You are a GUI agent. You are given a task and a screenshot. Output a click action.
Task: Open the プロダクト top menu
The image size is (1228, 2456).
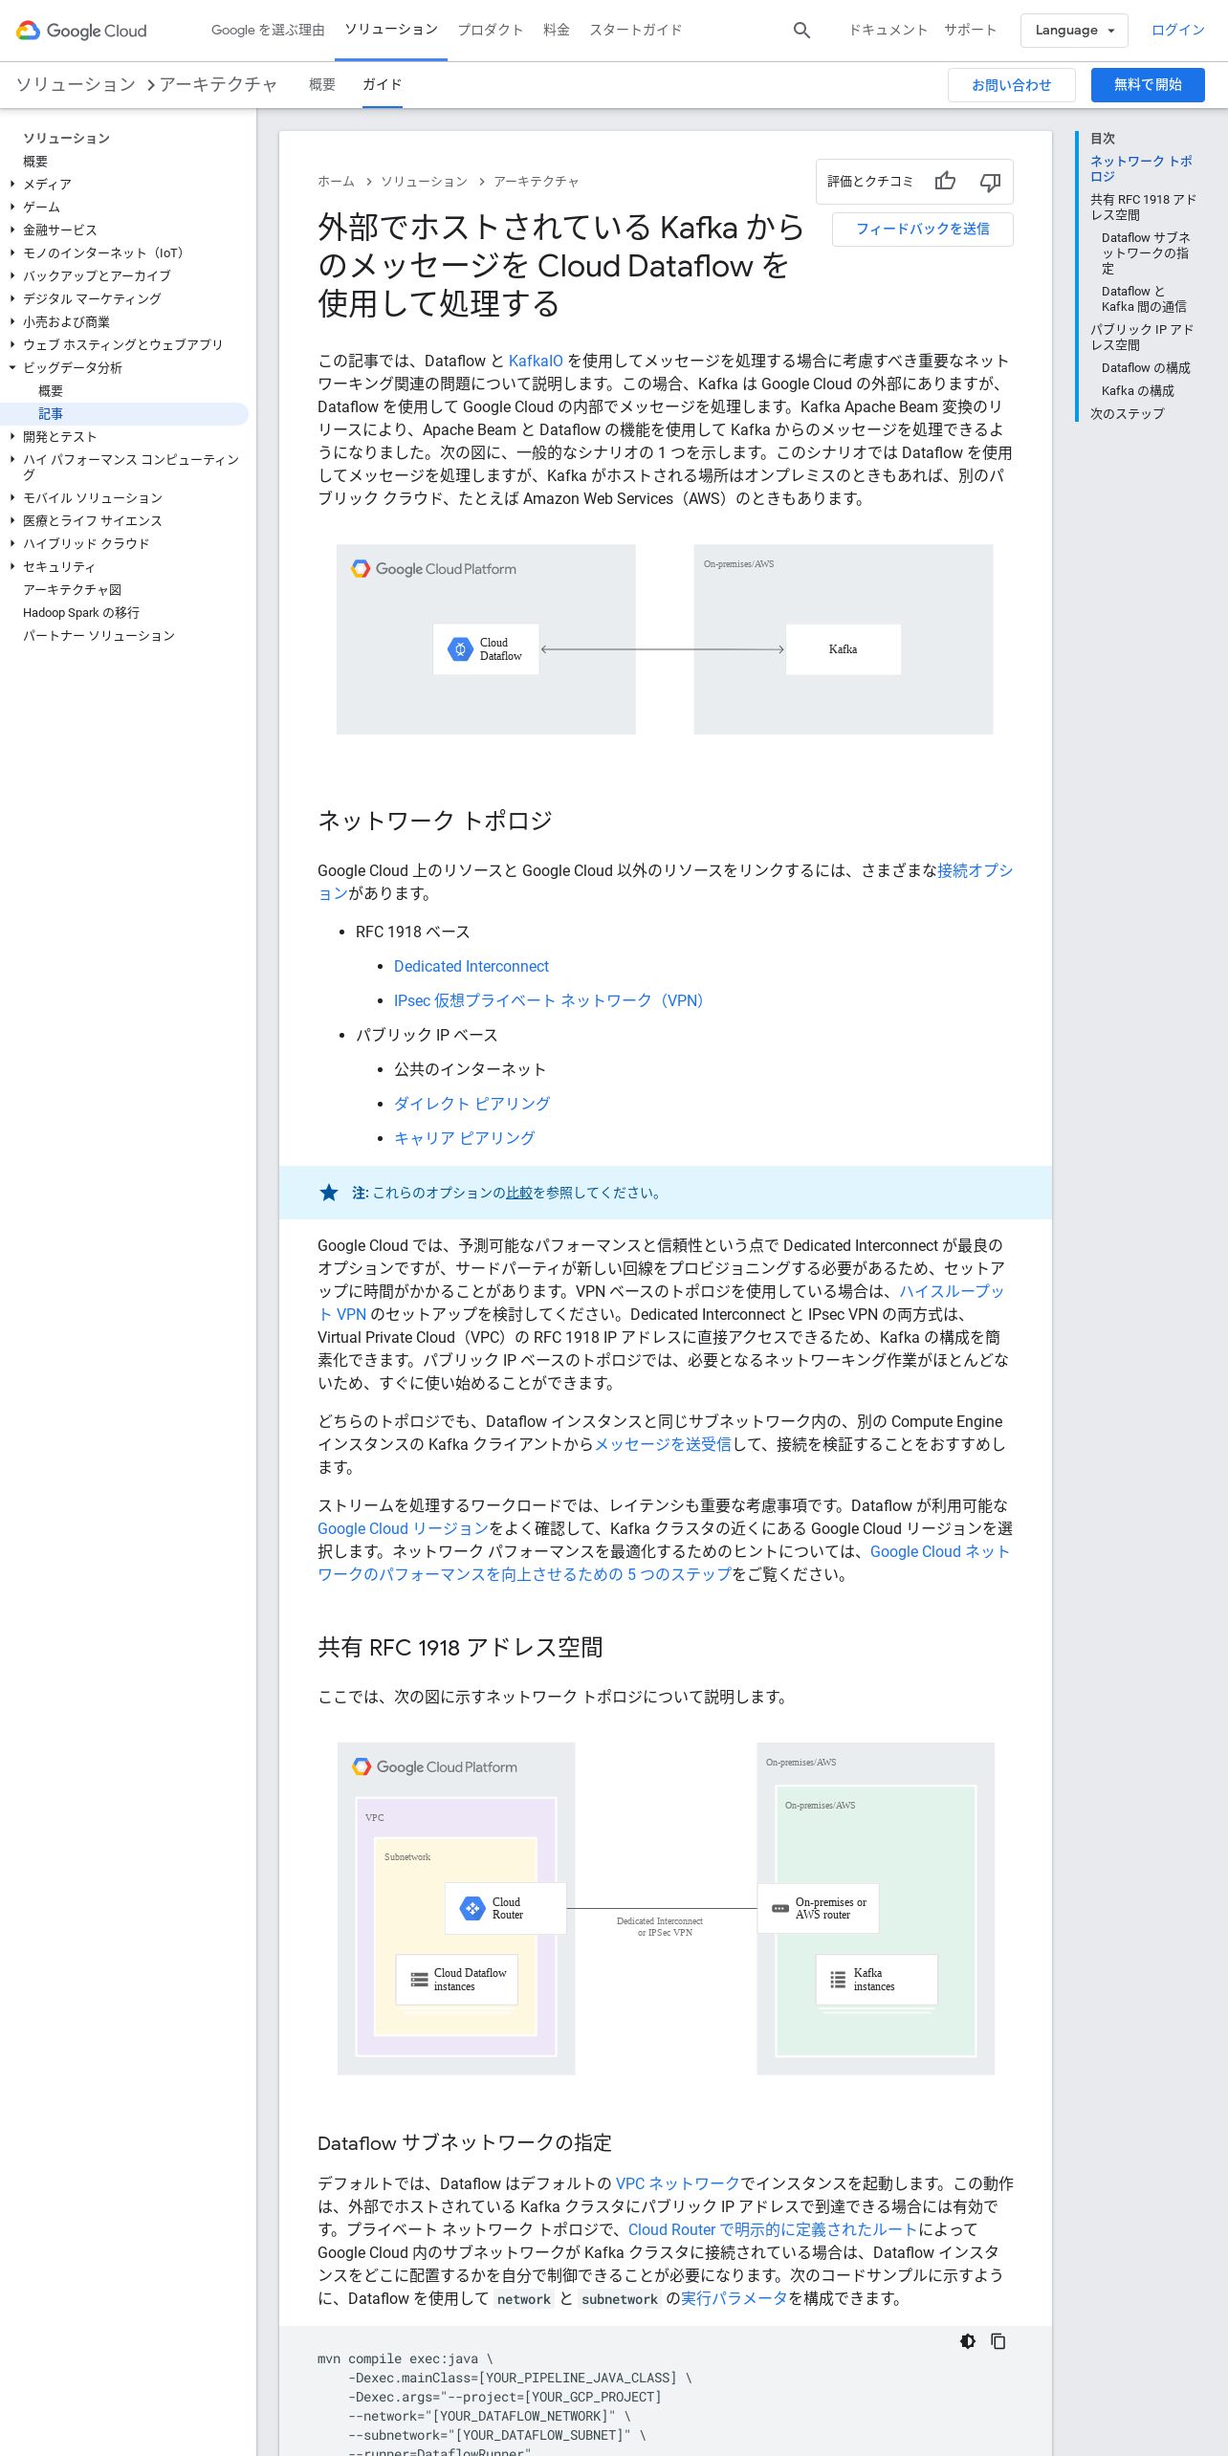[491, 30]
